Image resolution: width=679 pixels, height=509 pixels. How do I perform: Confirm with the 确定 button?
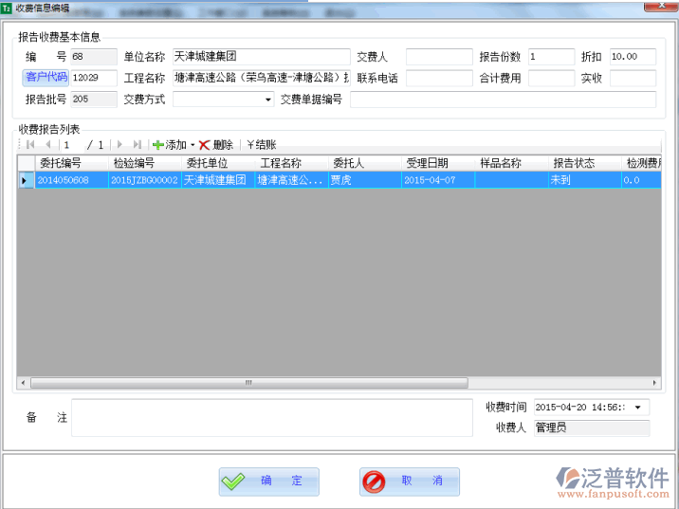point(269,482)
